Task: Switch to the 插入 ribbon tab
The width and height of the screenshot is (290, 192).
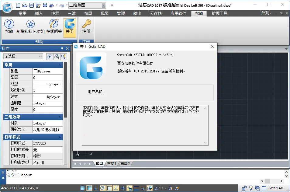Action: click(x=39, y=13)
